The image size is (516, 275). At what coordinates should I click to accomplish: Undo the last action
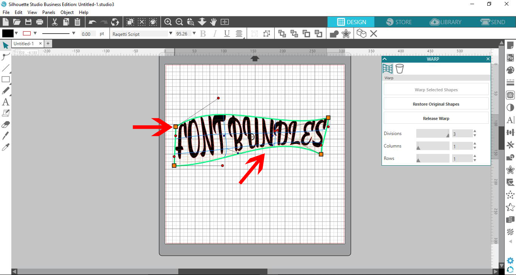pyautogui.click(x=92, y=22)
